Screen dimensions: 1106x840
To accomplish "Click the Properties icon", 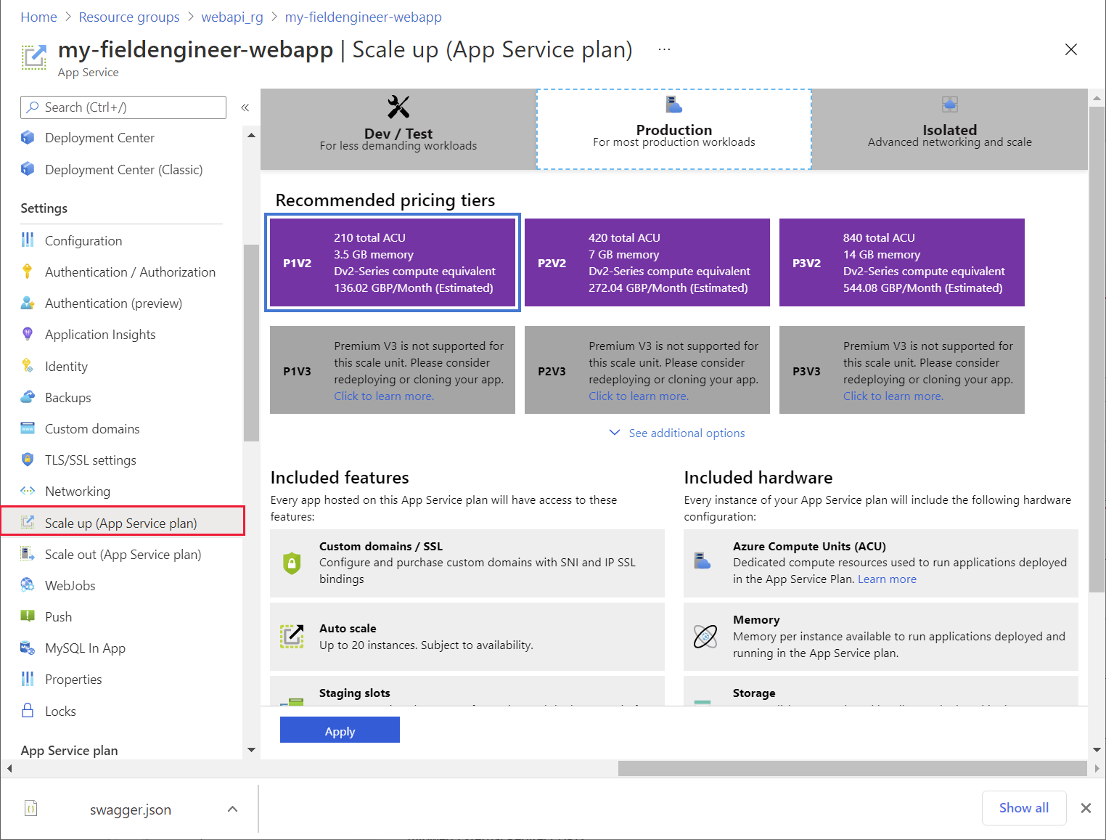I will tap(28, 679).
